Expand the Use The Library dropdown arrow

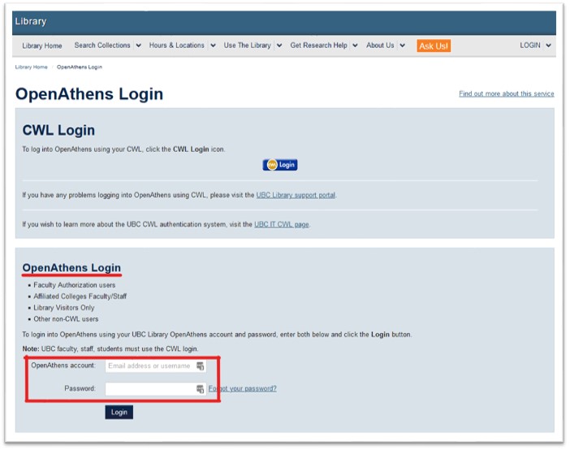point(279,45)
